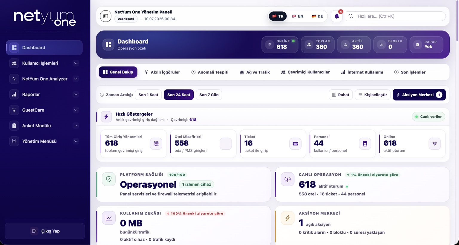Open the Ağ ve Trafik tab
The width and height of the screenshot is (459, 245).
point(255,72)
